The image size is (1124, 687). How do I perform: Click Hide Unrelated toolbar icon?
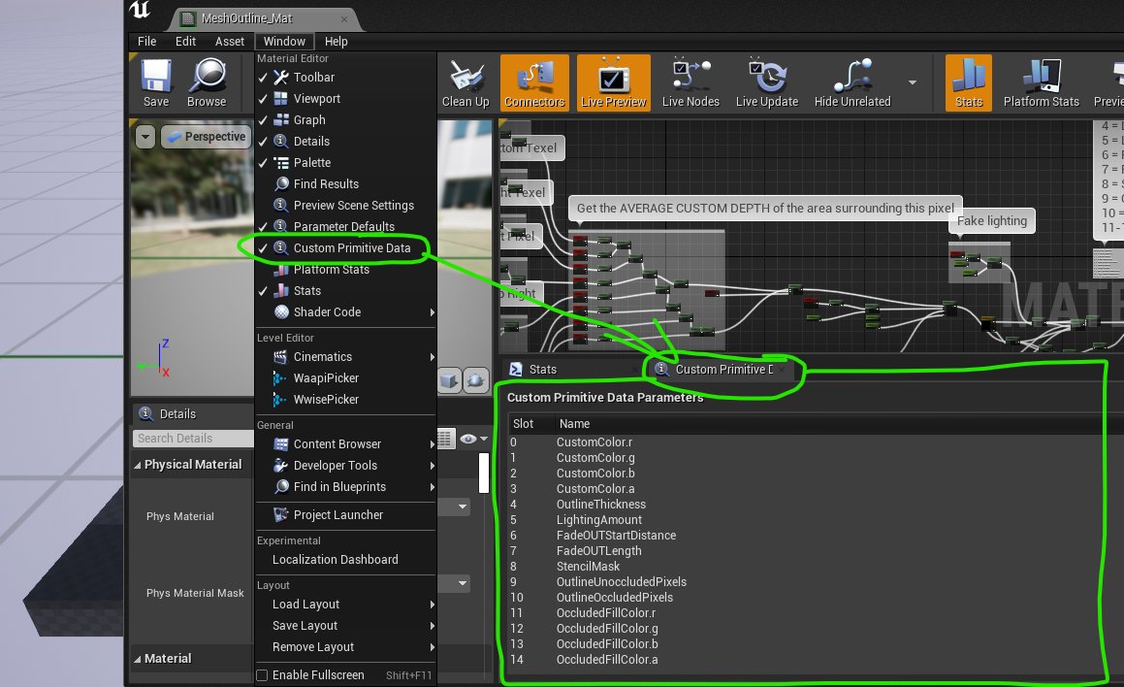tap(852, 83)
